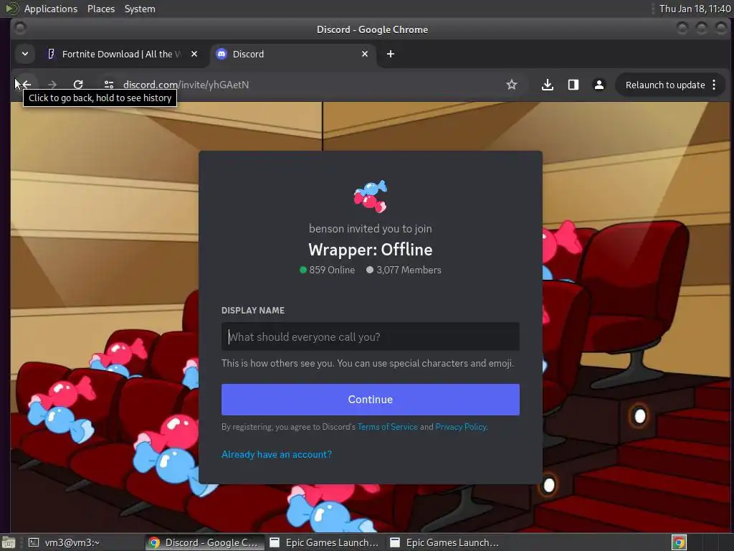Click Already have an account link

tap(277, 454)
